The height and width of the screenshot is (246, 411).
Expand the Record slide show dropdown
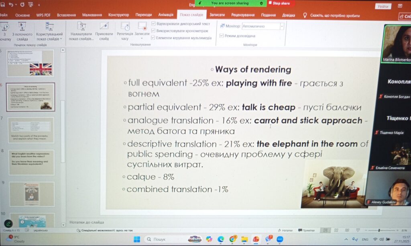[142, 39]
